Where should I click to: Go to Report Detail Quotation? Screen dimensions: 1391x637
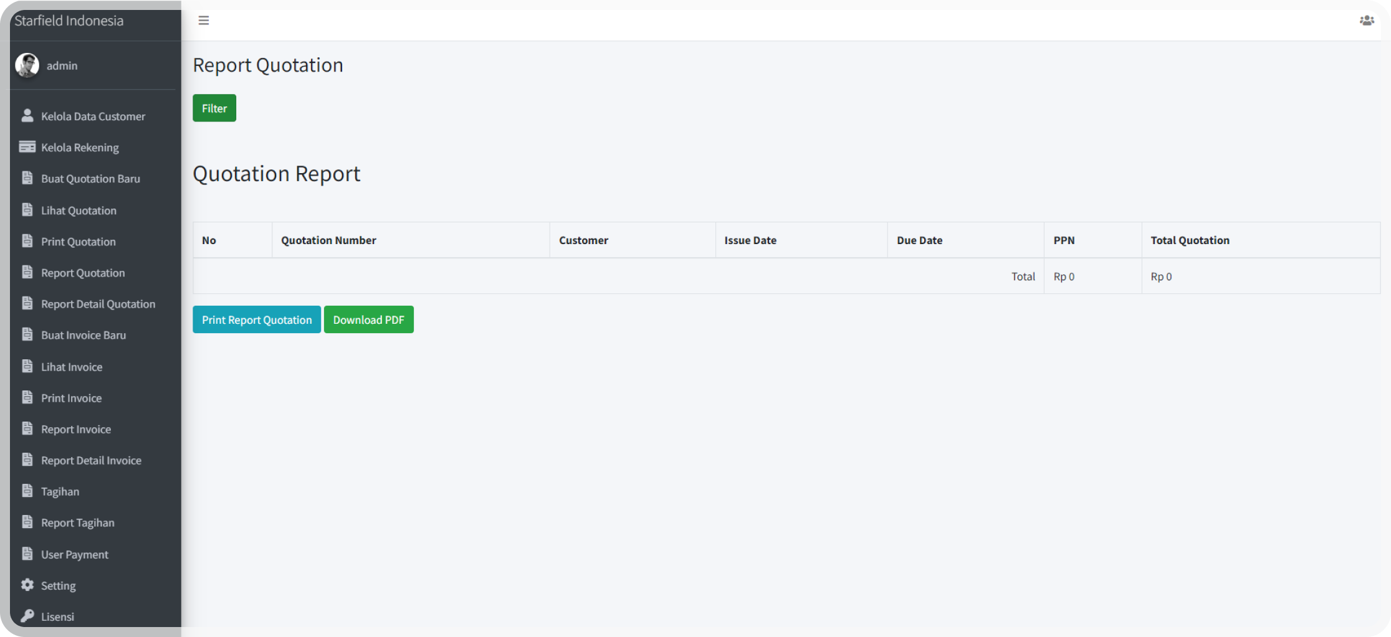[98, 304]
